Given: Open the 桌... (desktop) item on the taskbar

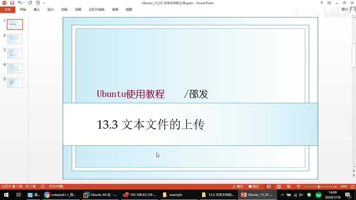Looking at the screenshot, I should (34, 195).
